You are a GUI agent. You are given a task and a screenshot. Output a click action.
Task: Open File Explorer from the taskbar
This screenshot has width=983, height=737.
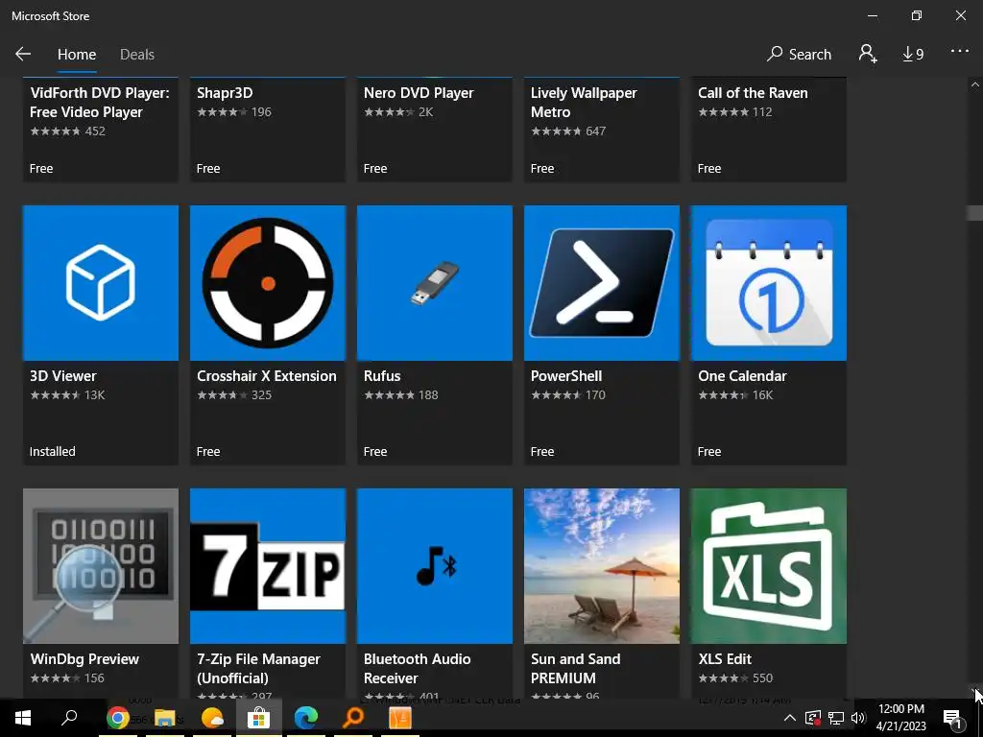click(x=164, y=718)
